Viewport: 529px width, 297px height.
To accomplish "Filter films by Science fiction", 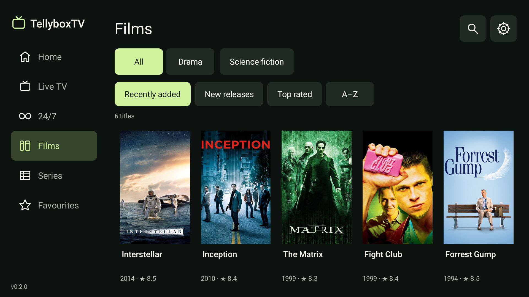I will click(x=257, y=62).
